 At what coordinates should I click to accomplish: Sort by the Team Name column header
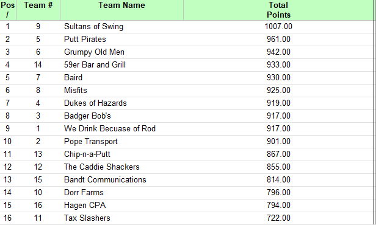pyautogui.click(x=122, y=10)
